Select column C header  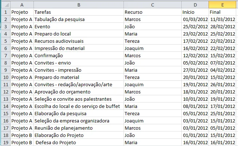click(x=153, y=5)
